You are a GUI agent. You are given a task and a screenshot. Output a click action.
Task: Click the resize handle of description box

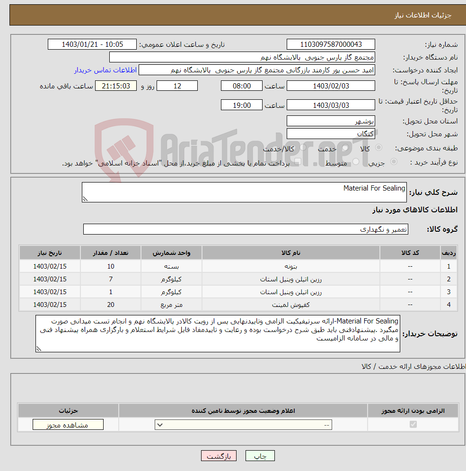click(85, 199)
